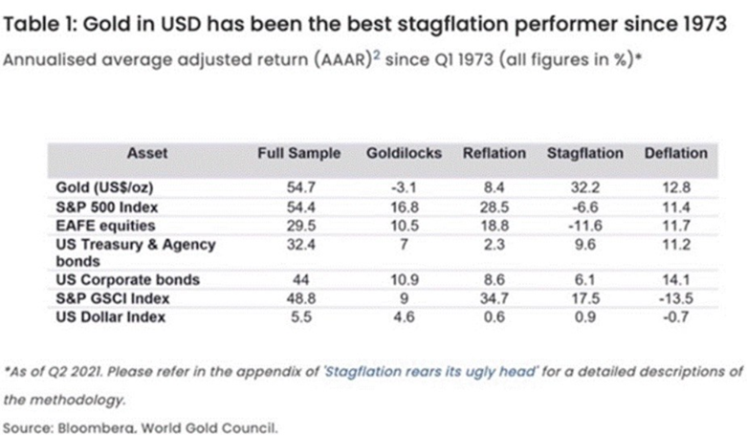Select the Reflation column header
This screenshot has height=435, width=747.
(494, 153)
